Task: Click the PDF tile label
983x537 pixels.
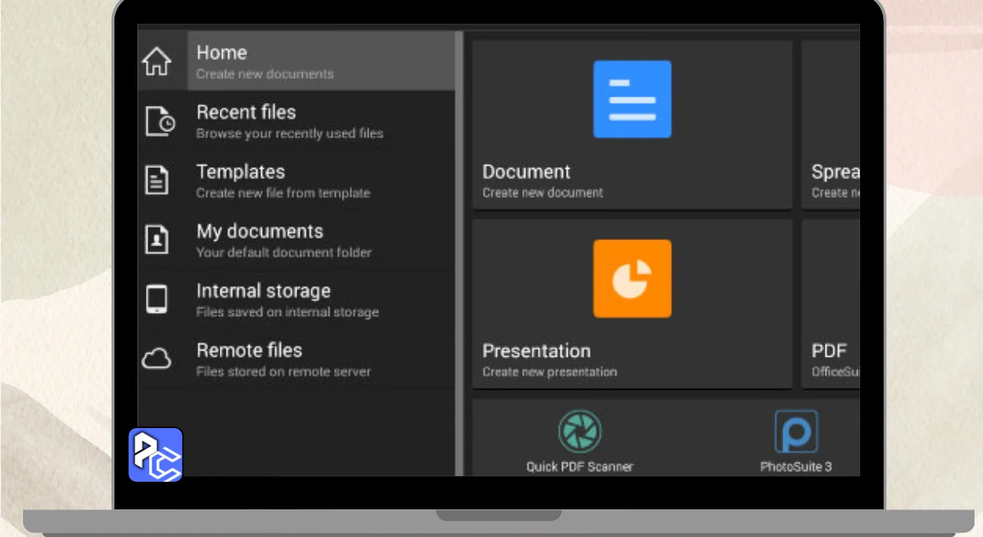Action: tap(829, 351)
